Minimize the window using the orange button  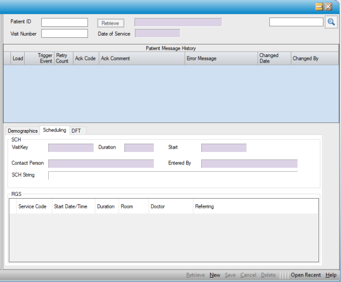pos(319,7)
